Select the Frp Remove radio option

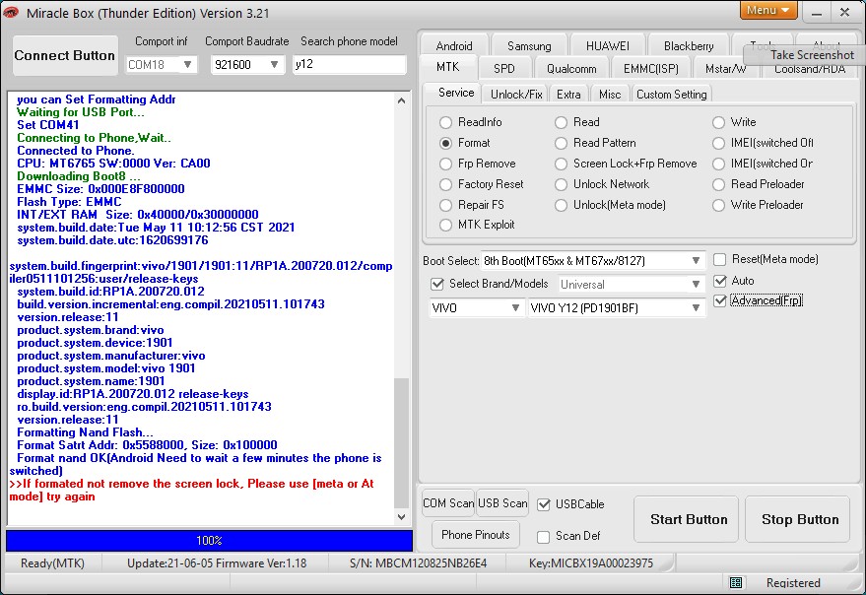[x=445, y=165]
